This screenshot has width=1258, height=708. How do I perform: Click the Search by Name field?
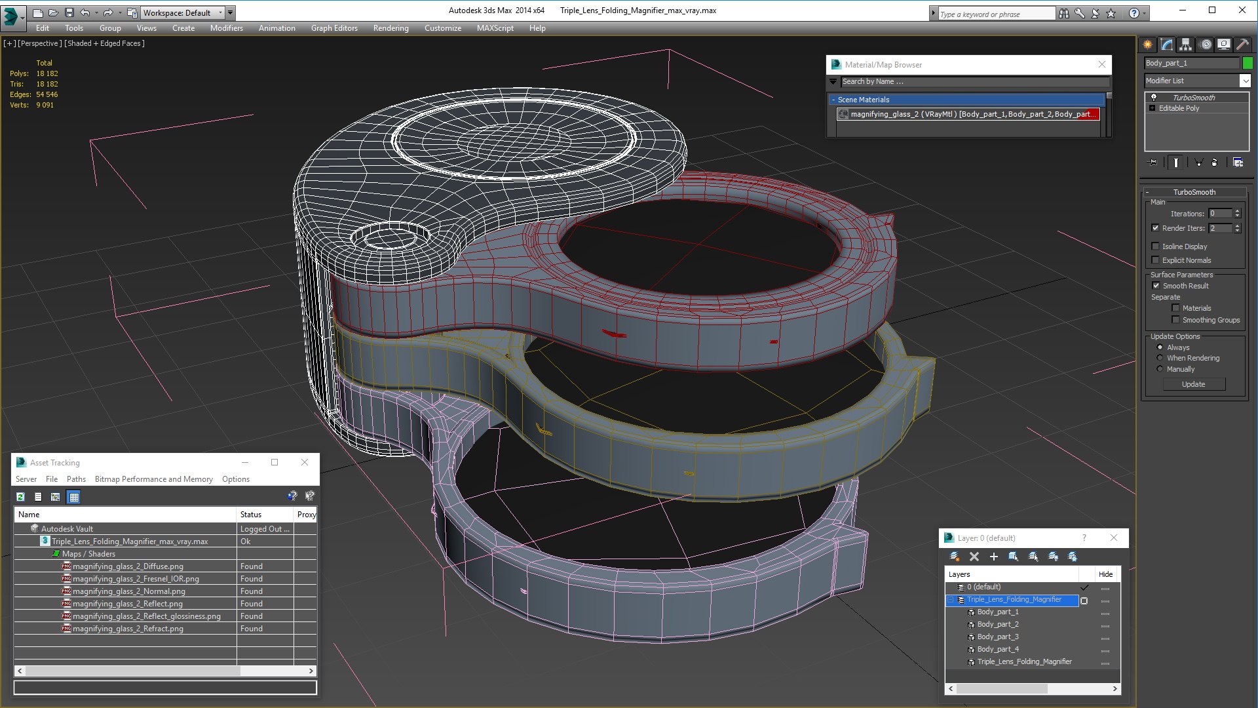[x=974, y=81]
